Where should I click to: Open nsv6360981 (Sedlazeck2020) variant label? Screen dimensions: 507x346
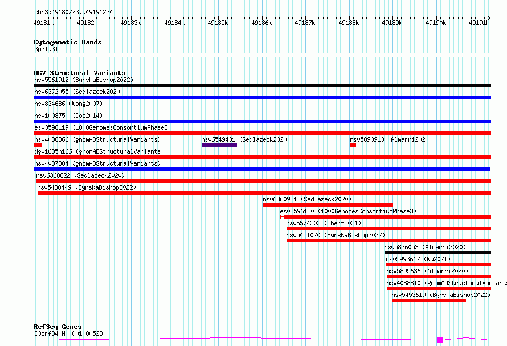coord(307,199)
